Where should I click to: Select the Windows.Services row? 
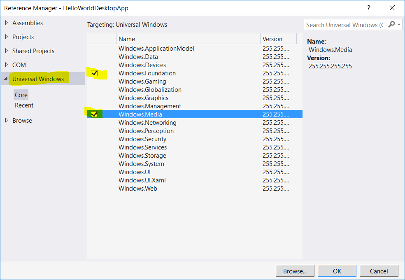tap(195, 147)
